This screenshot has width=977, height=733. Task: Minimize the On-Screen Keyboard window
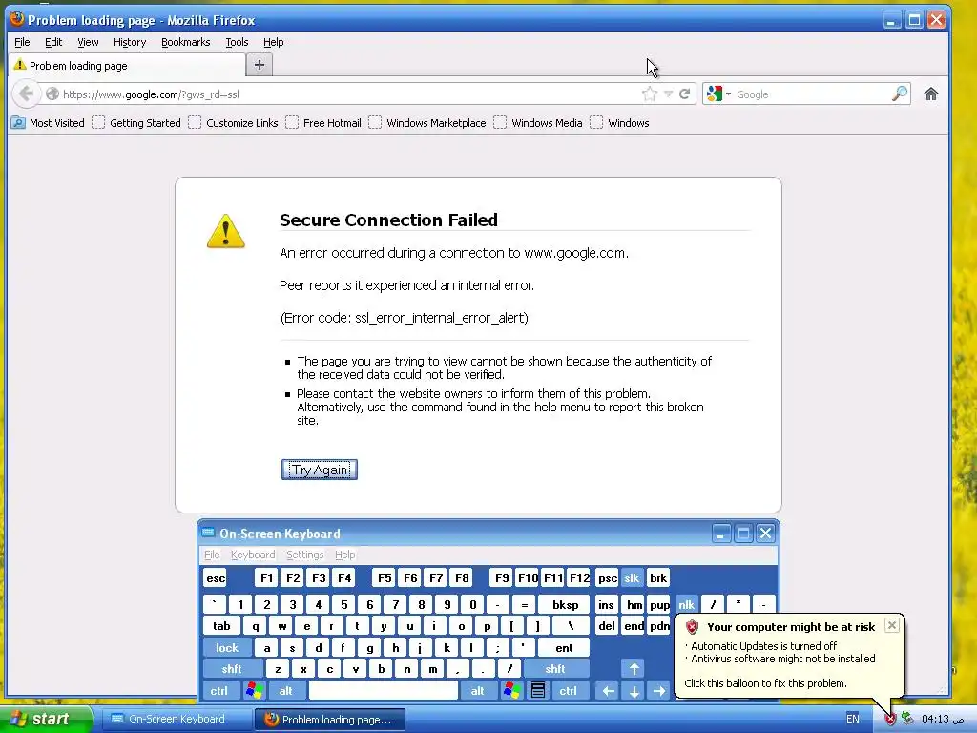tap(721, 534)
